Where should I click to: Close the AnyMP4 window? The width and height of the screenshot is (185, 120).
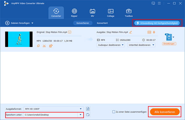tap(180, 3)
